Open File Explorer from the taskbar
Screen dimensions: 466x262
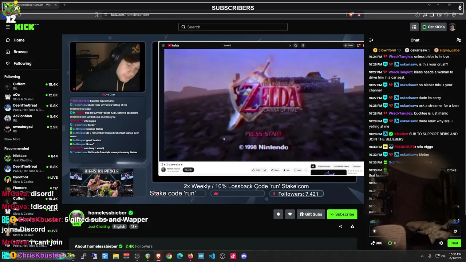pos(116,256)
